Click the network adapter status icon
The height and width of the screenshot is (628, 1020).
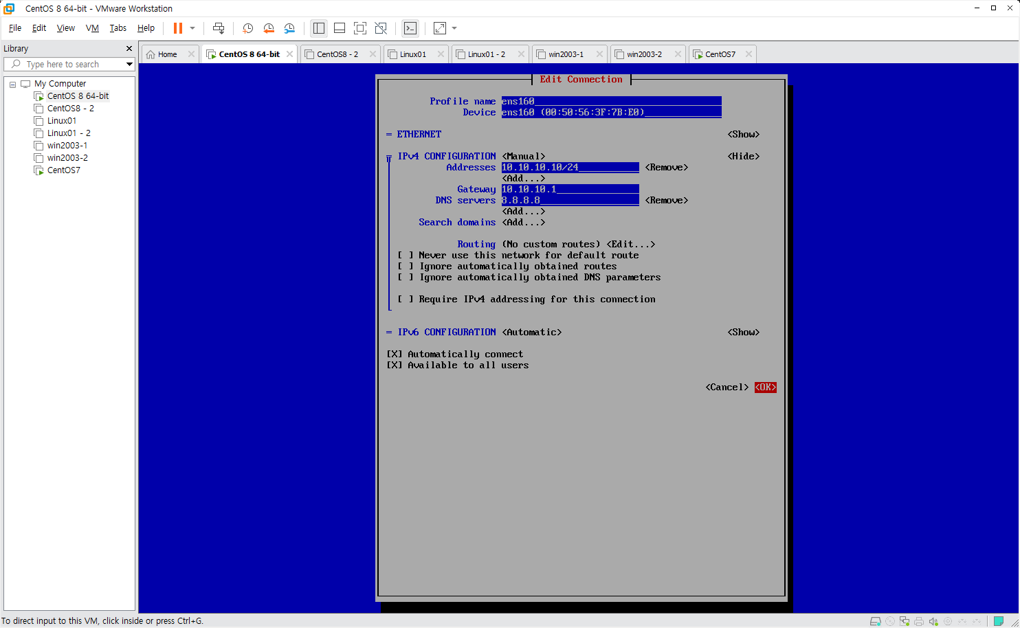(905, 621)
